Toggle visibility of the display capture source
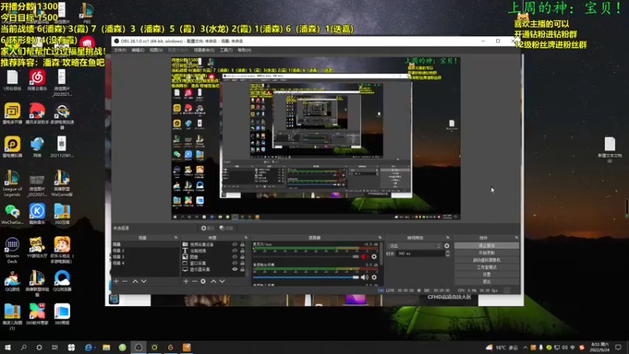This screenshot has width=629, height=354. point(234,269)
